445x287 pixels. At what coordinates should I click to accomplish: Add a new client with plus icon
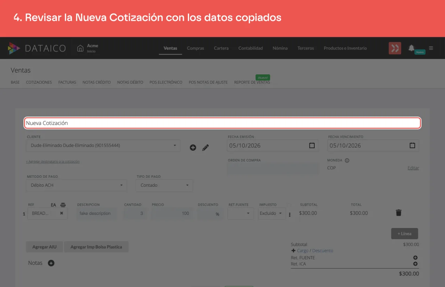pos(193,147)
